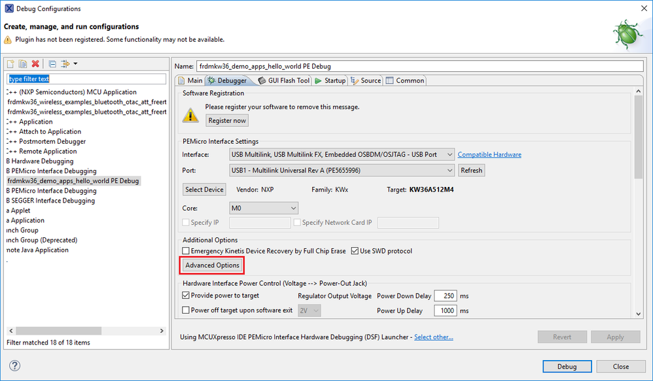The image size is (653, 381).
Task: Select C/C++ Attach to Application item
Action: (x=44, y=131)
